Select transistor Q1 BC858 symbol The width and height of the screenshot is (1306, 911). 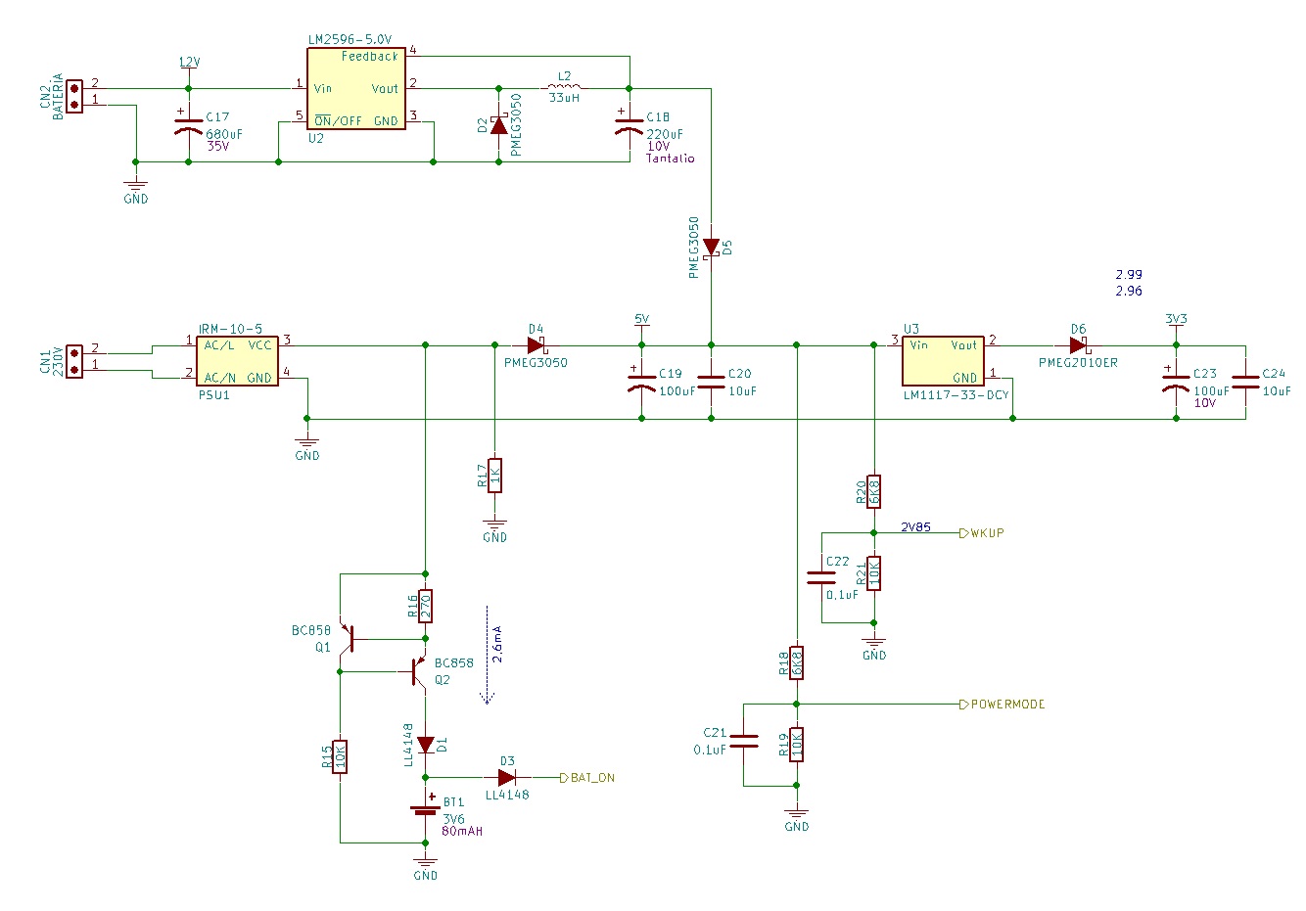pyautogui.click(x=348, y=638)
